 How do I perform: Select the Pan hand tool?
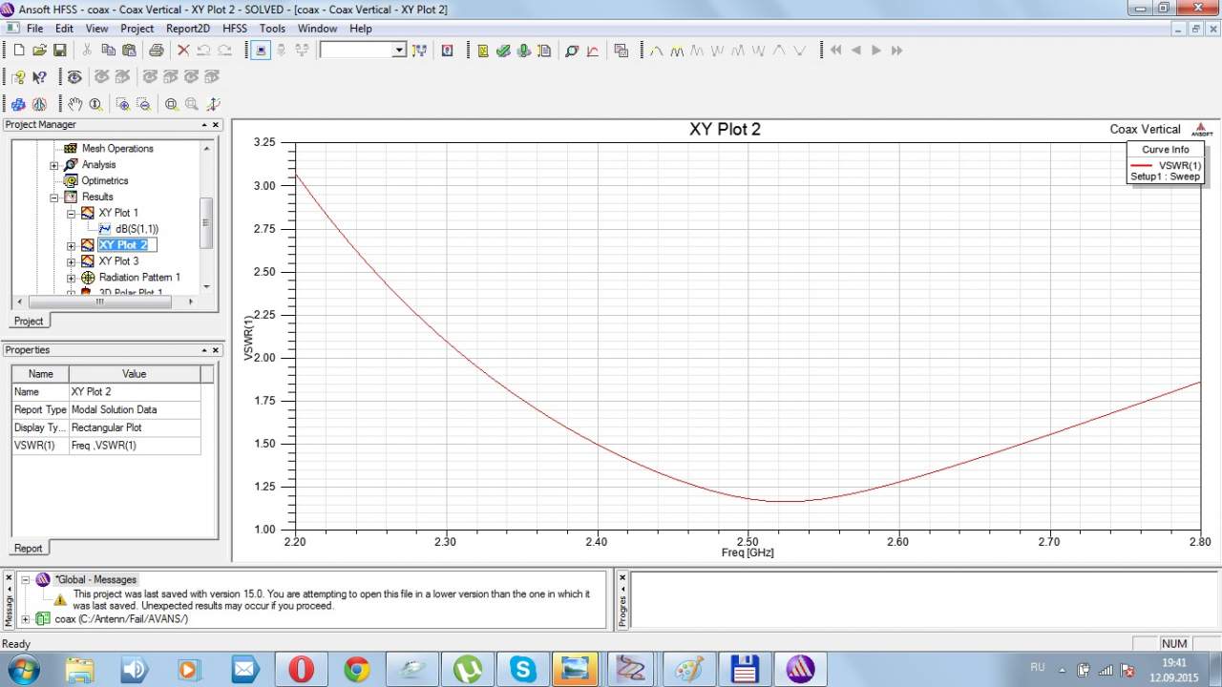pyautogui.click(x=74, y=104)
